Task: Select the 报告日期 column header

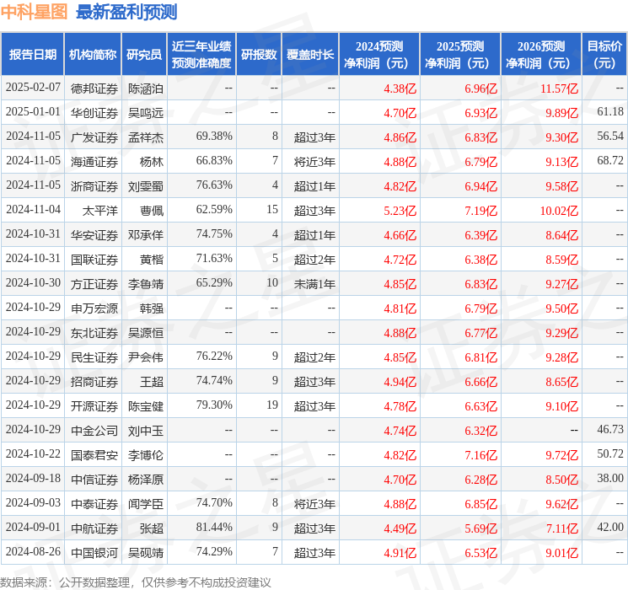Action: click(x=32, y=55)
